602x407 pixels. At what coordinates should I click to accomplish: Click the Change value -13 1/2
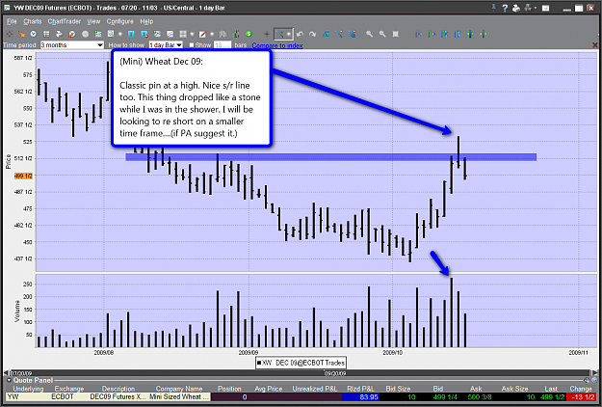581,396
